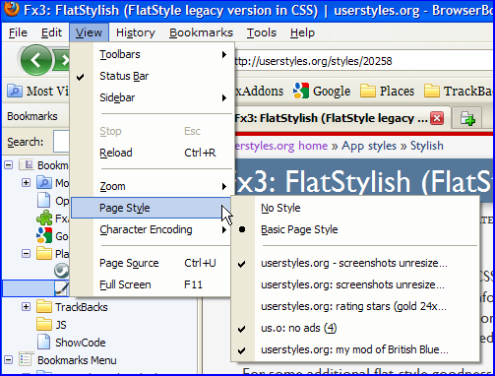Open a new tab with plus icon

point(467,118)
